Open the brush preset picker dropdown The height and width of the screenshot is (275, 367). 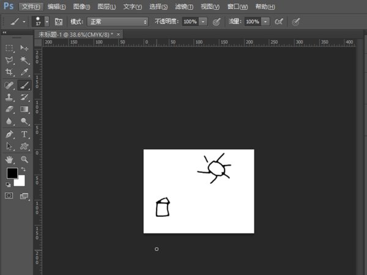click(x=46, y=21)
